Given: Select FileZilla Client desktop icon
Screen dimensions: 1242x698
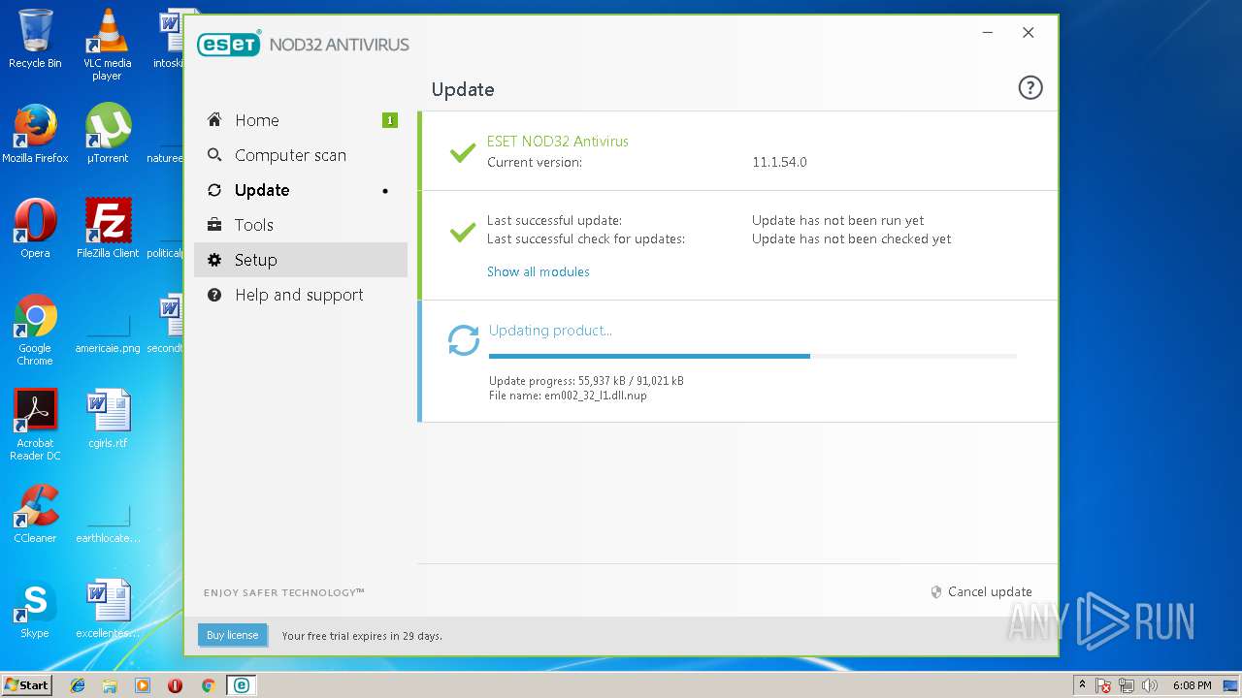Looking at the screenshot, I should point(107,229).
